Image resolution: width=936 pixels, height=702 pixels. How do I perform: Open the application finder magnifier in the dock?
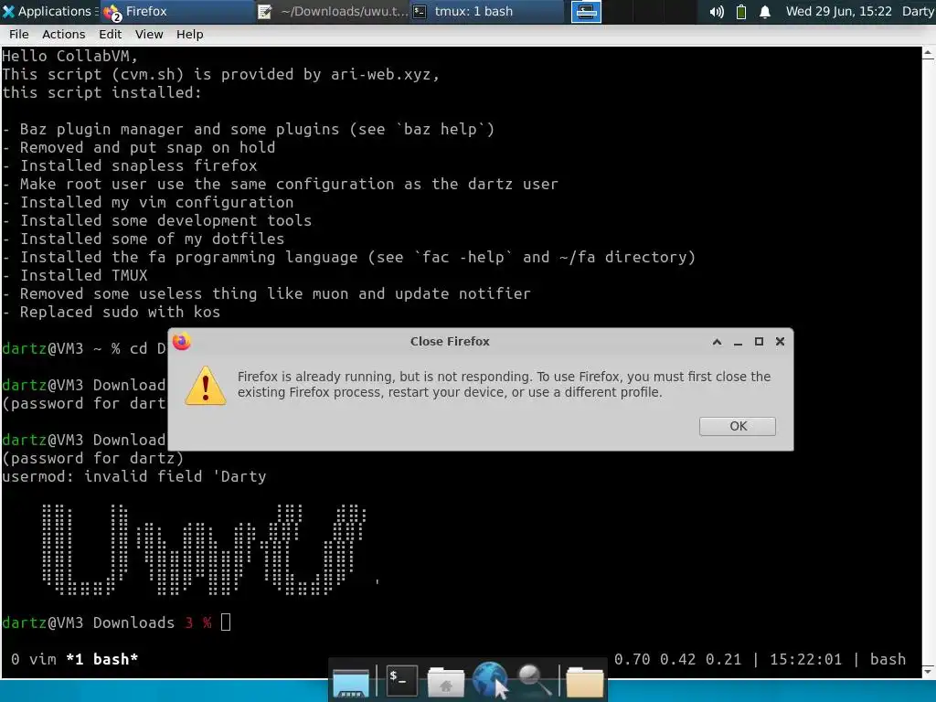[x=534, y=680]
